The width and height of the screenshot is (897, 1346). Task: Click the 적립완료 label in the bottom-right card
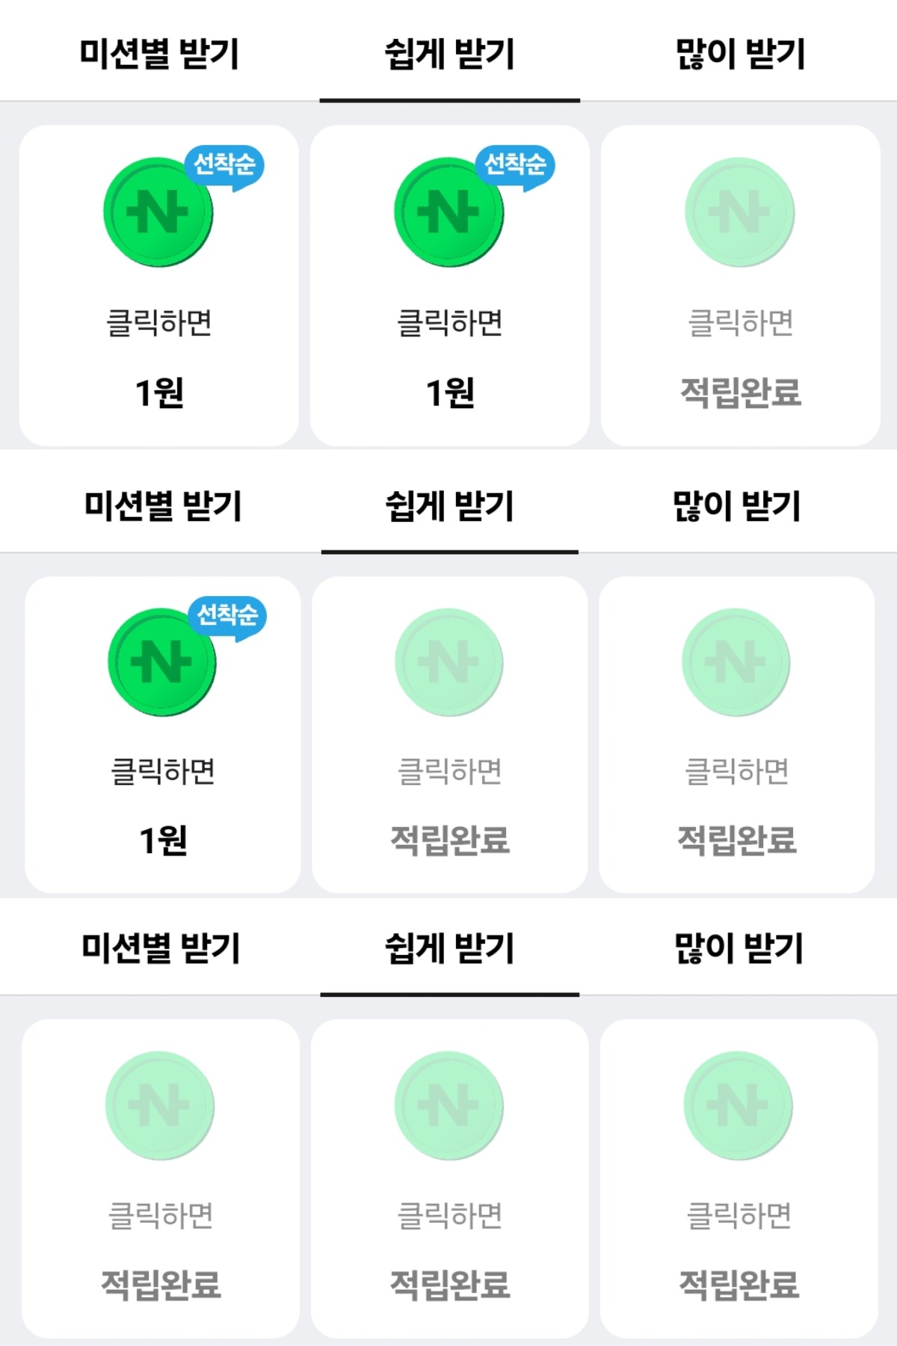tap(739, 1285)
